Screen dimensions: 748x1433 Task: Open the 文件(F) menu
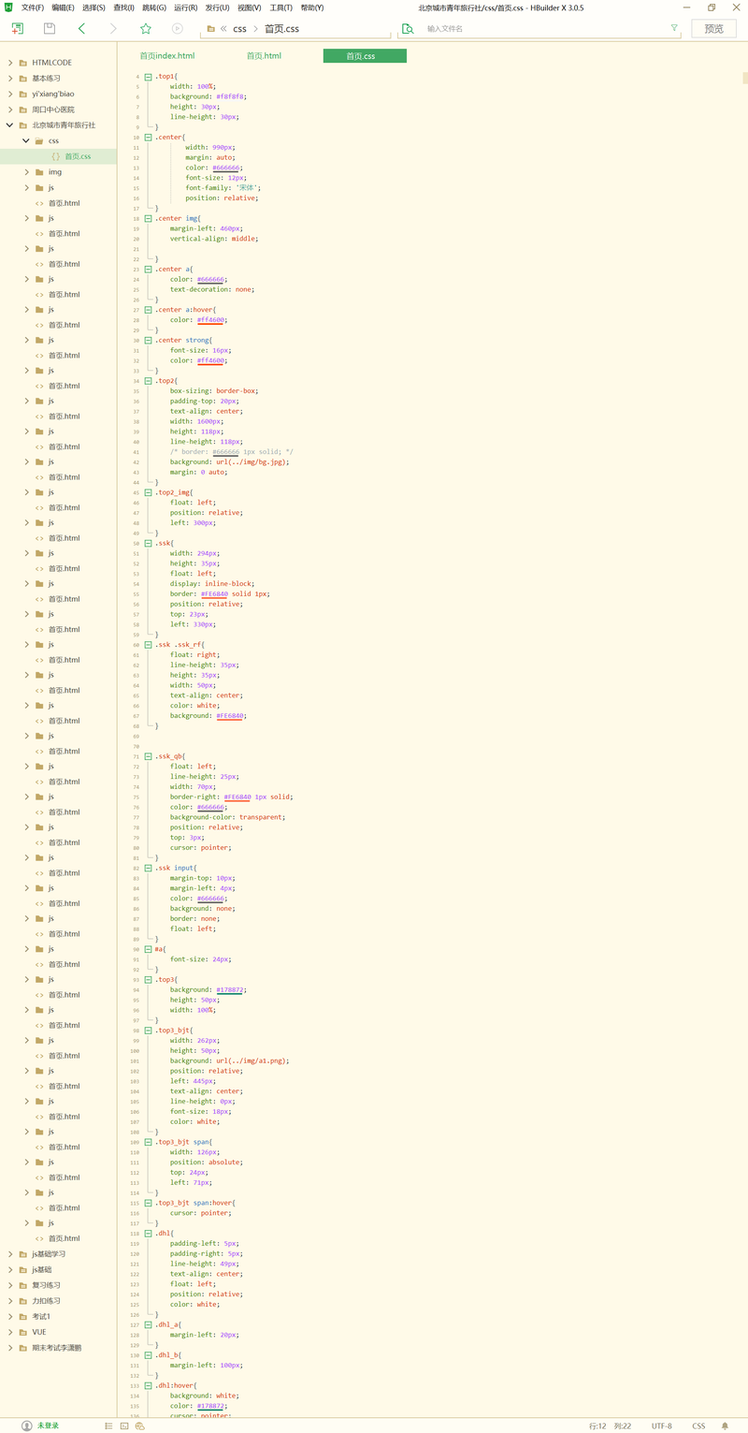33,7
